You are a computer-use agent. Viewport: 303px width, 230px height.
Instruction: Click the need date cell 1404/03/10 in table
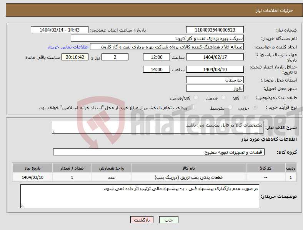point(32,177)
